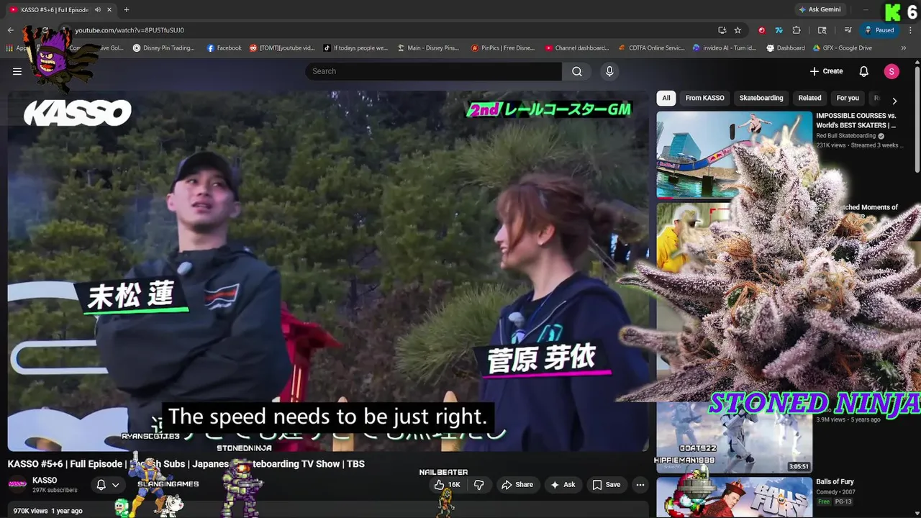Open Impossible Courses video thumbnail

[x=734, y=154]
